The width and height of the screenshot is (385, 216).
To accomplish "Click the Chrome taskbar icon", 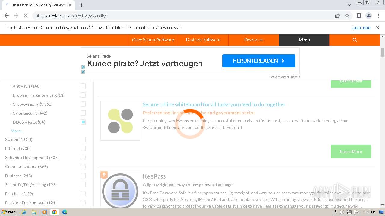I will coord(54,212).
